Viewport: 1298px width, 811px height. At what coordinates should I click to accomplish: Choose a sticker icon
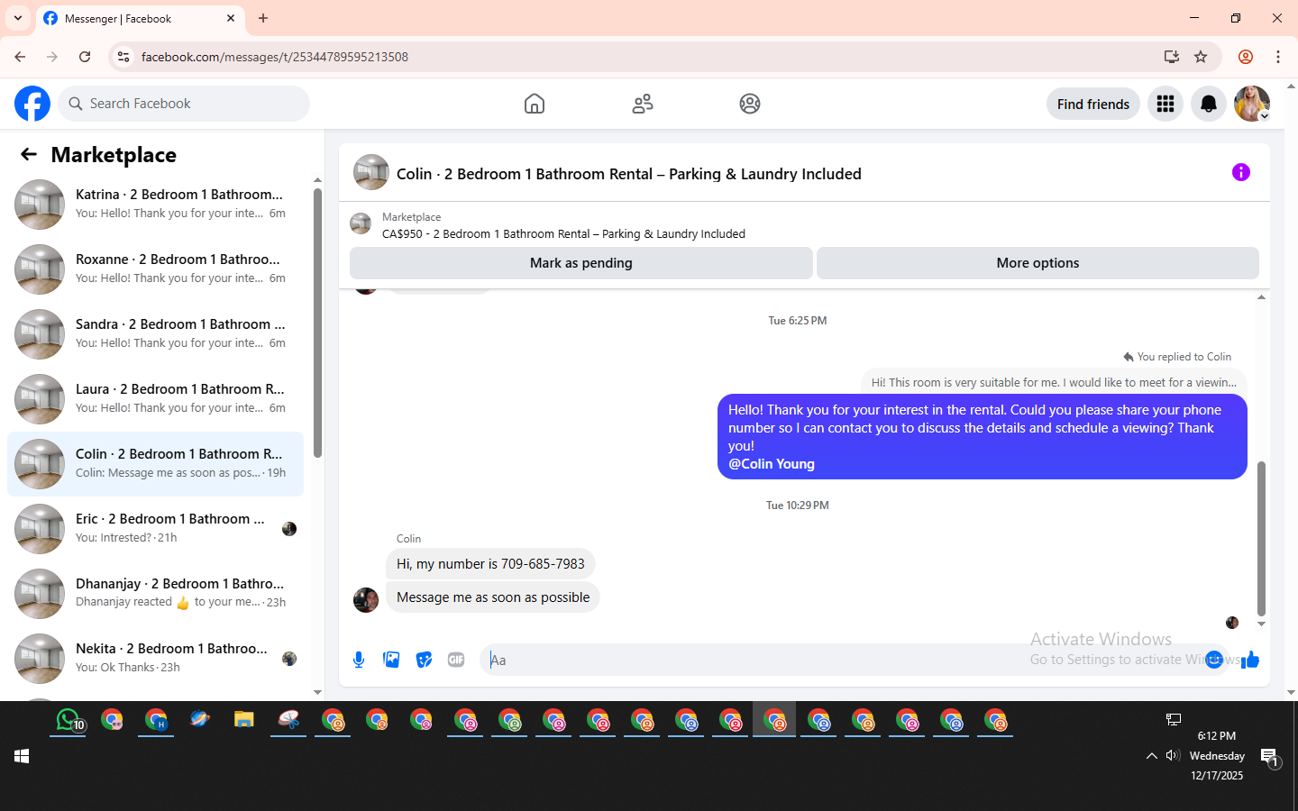tap(424, 660)
